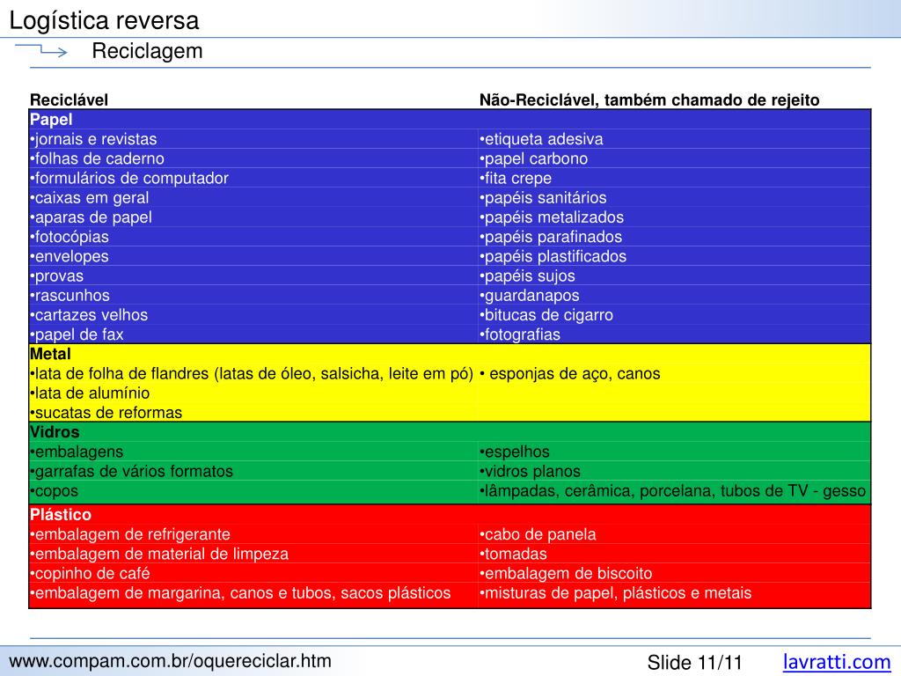Select 'lata de folha de flandres' row
The image size is (901, 676).
click(x=252, y=373)
